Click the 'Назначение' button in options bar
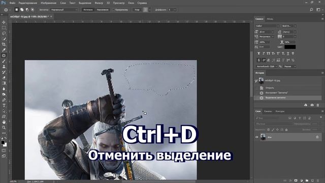Viewport: 325px width, 183px height. [103, 10]
